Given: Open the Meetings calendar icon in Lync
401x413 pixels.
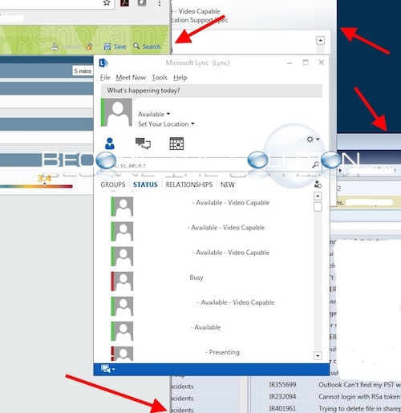Looking at the screenshot, I should pyautogui.click(x=176, y=144).
